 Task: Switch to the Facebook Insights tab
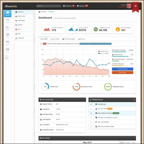pos(69,39)
